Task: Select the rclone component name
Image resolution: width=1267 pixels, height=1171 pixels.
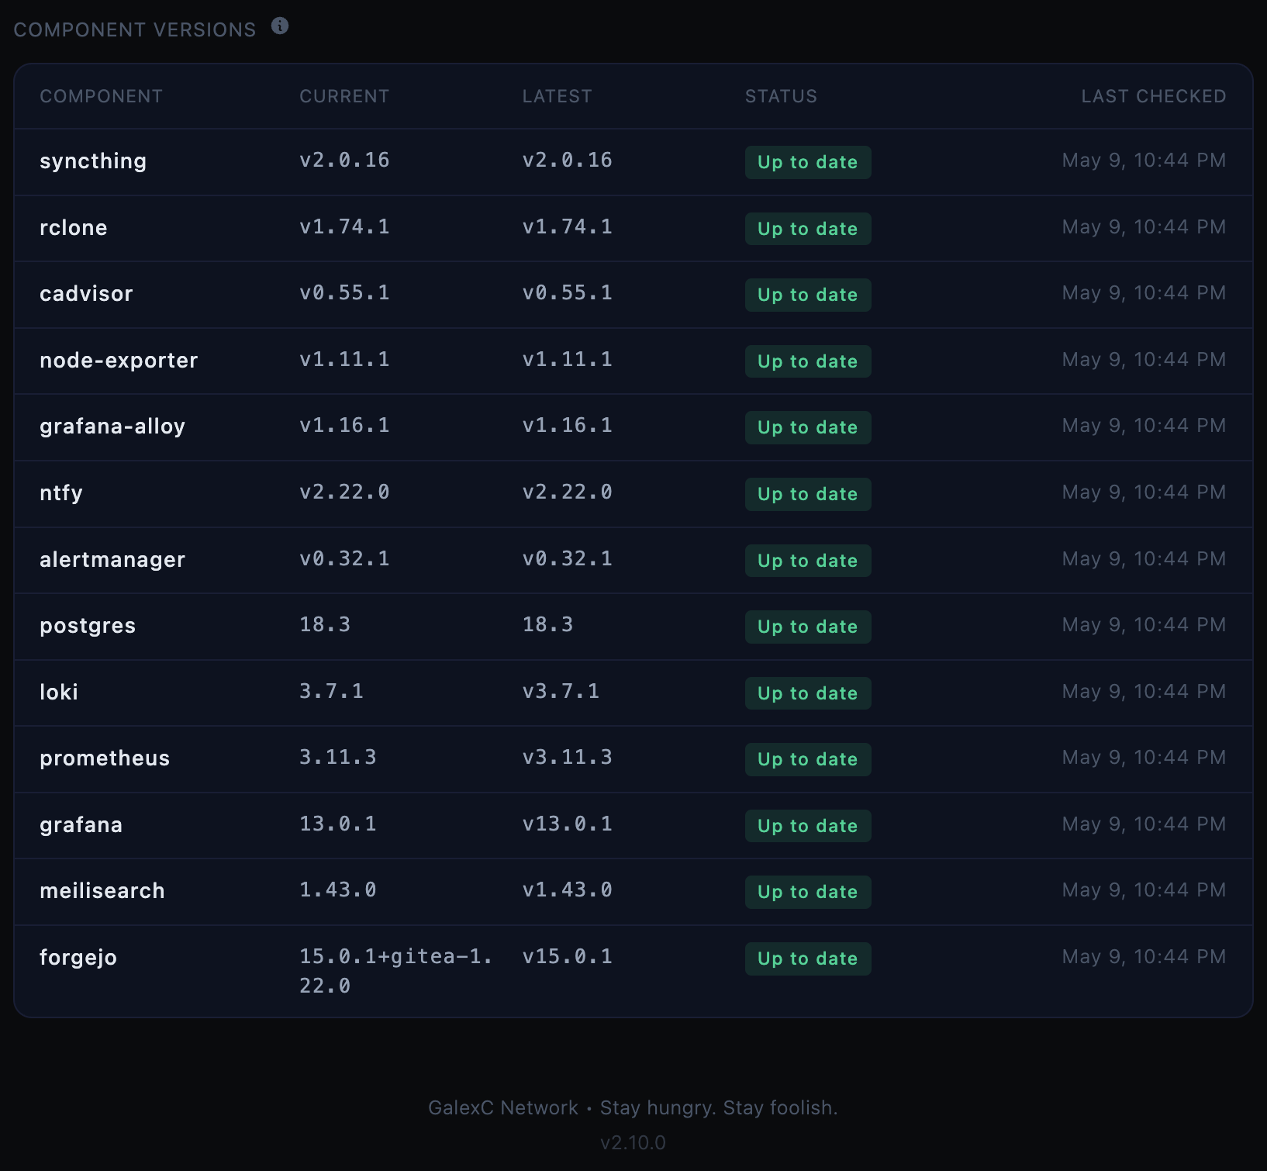Action: (x=74, y=228)
